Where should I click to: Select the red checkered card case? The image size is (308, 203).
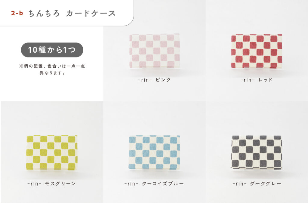257,51
